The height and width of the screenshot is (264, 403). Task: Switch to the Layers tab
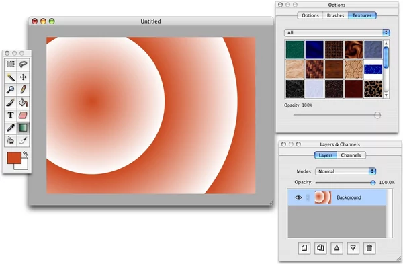(x=326, y=155)
